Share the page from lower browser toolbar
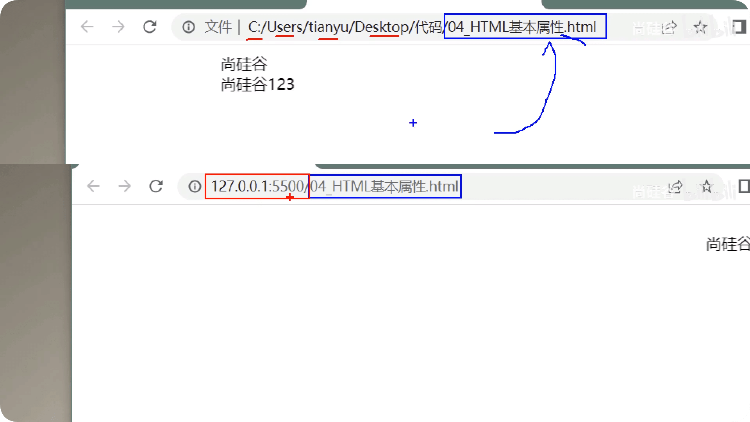This screenshot has width=750, height=422. click(676, 187)
